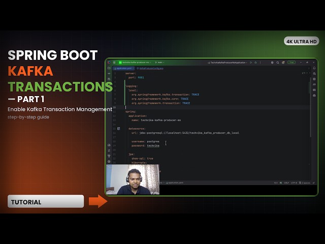The width and height of the screenshot is (325, 244).
Task: Open the second lower-left sidebar tool icon
Action: coord(109,150)
